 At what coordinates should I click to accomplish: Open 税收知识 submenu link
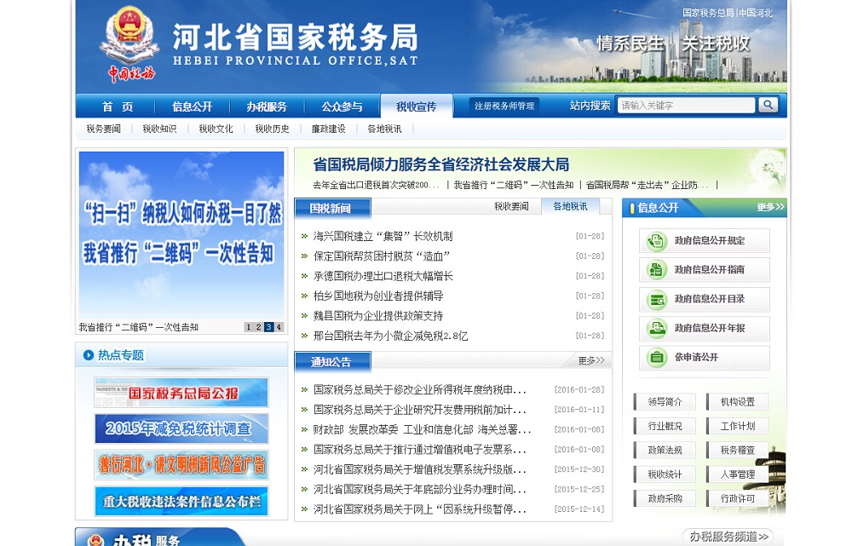160,129
